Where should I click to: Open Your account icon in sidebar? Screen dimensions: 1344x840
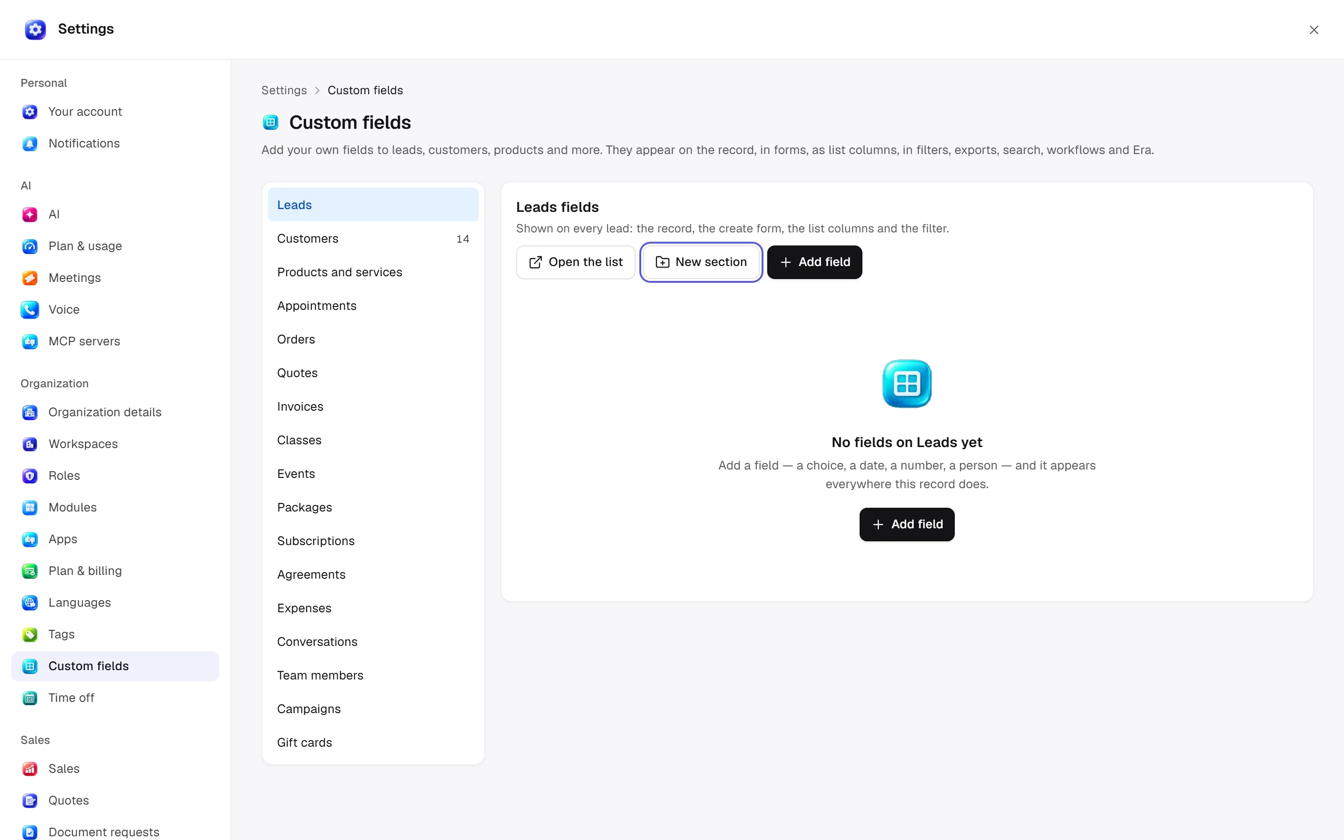30,112
